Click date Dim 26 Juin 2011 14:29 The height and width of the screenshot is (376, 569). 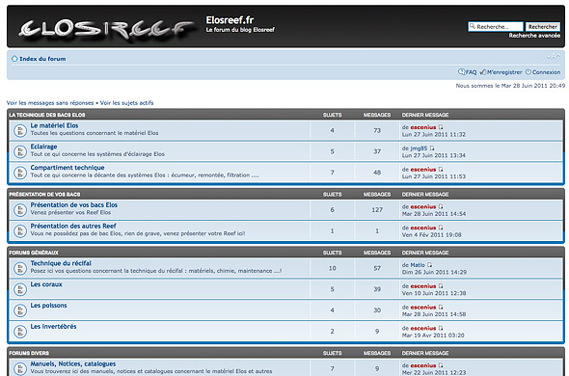click(x=434, y=272)
